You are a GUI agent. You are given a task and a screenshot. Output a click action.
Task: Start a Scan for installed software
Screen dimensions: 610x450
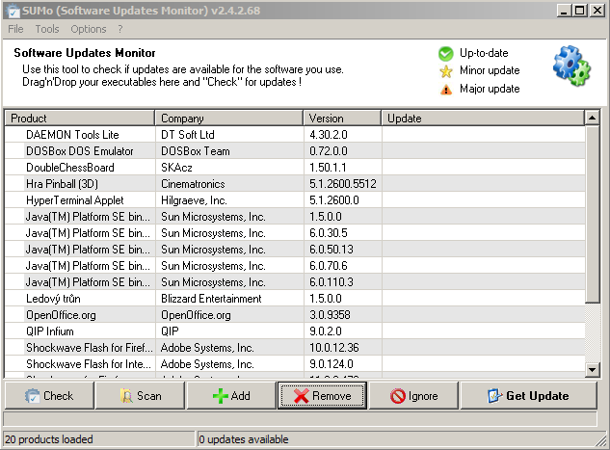[140, 395]
